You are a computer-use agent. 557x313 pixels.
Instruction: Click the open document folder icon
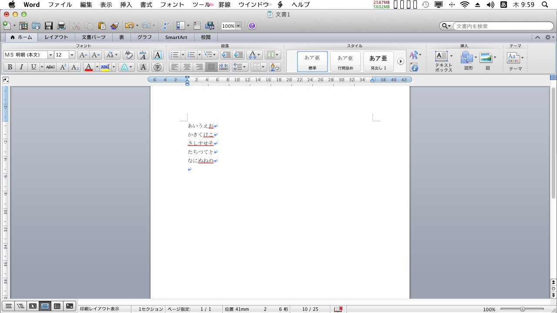point(36,26)
